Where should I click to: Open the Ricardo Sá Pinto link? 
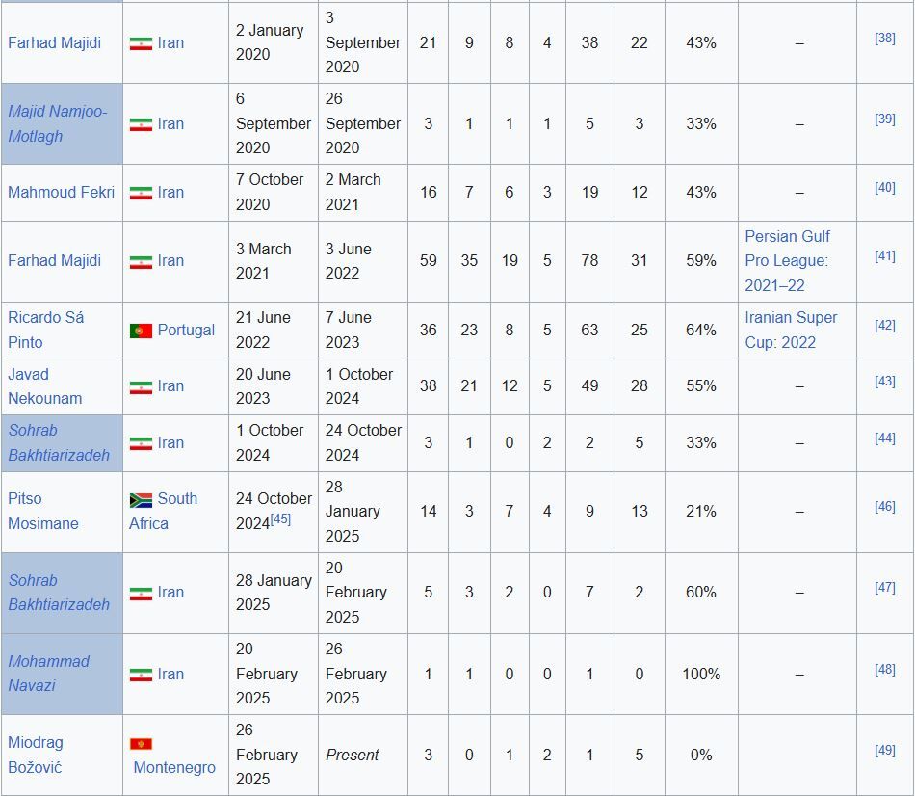pyautogui.click(x=45, y=330)
